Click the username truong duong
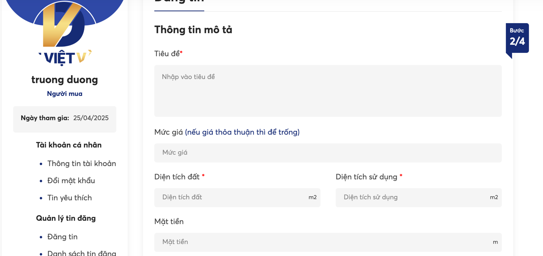Image resolution: width=543 pixels, height=256 pixels. tap(65, 80)
